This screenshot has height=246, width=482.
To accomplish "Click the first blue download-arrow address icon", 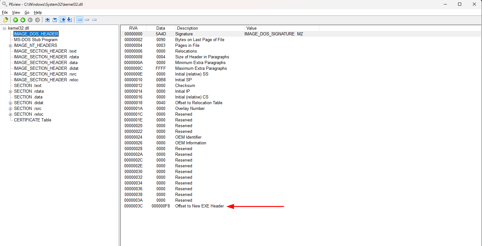I will pos(47,20).
